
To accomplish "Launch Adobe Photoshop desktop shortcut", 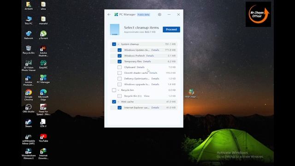I will pos(29,80).
